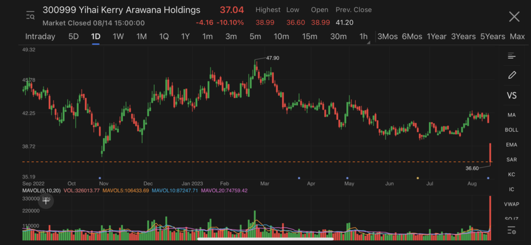This screenshot has height=245, width=531.
Task: Select the 5m minute interval tab
Action: pyautogui.click(x=255, y=37)
